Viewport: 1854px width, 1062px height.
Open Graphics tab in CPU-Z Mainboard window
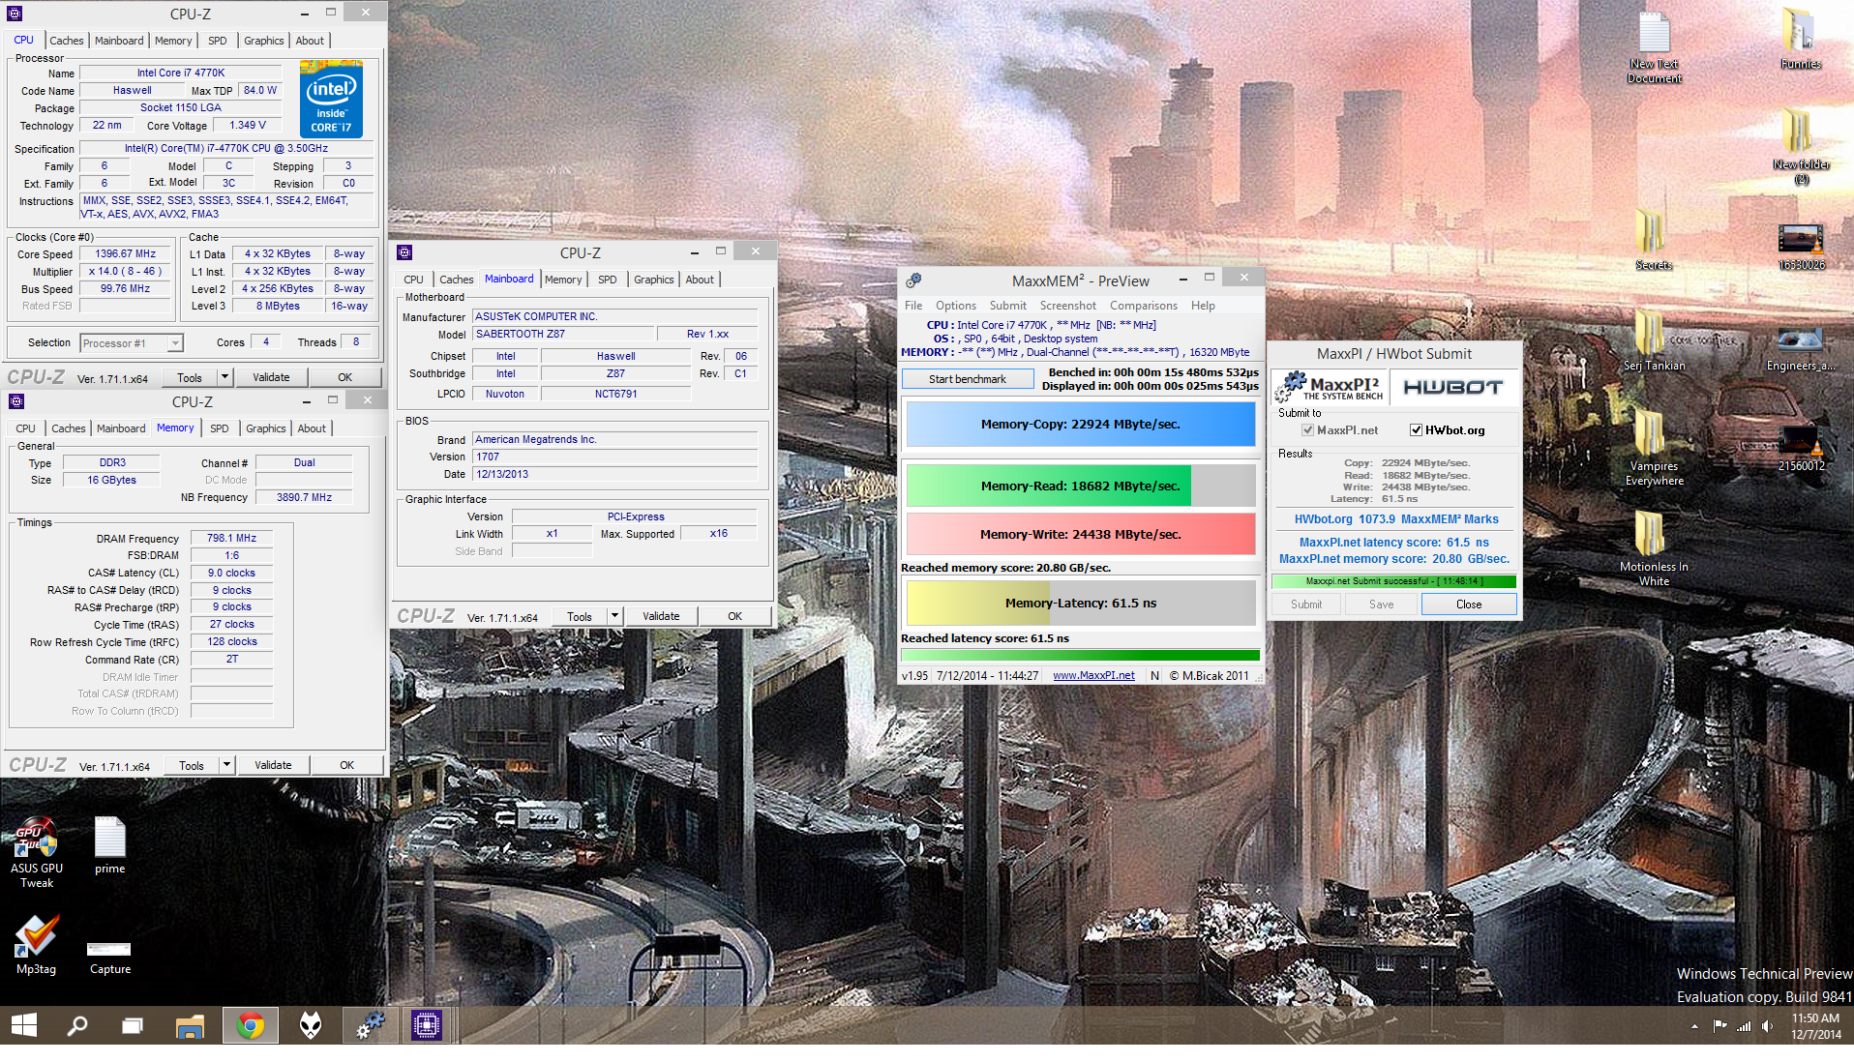pos(654,280)
